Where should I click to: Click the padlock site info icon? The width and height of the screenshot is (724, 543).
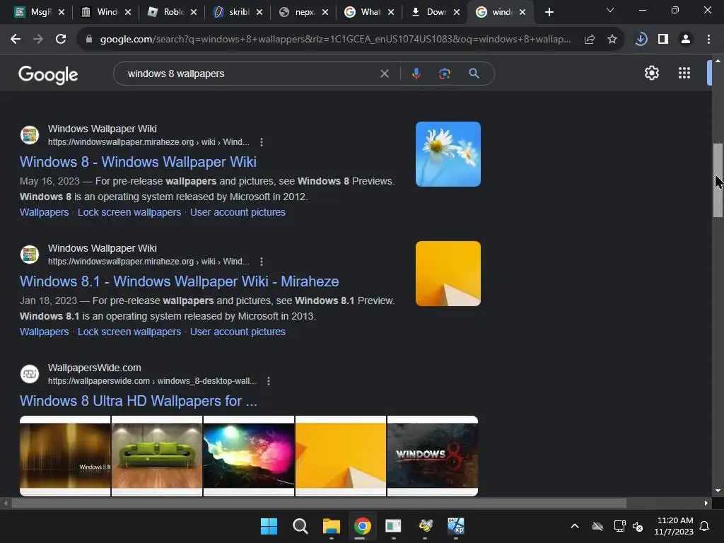pos(89,40)
